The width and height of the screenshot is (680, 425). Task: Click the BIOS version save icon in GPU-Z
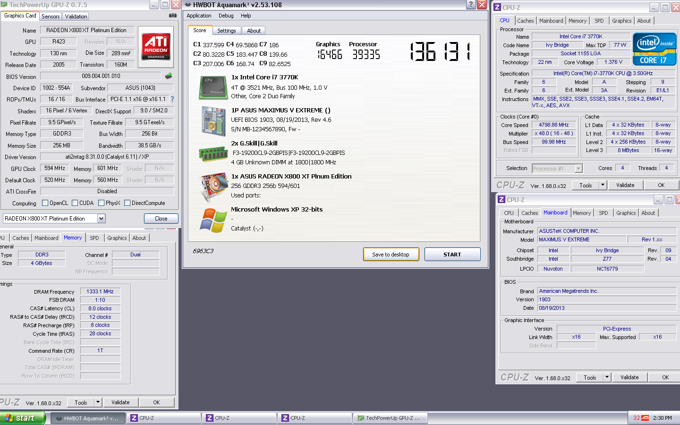click(169, 76)
